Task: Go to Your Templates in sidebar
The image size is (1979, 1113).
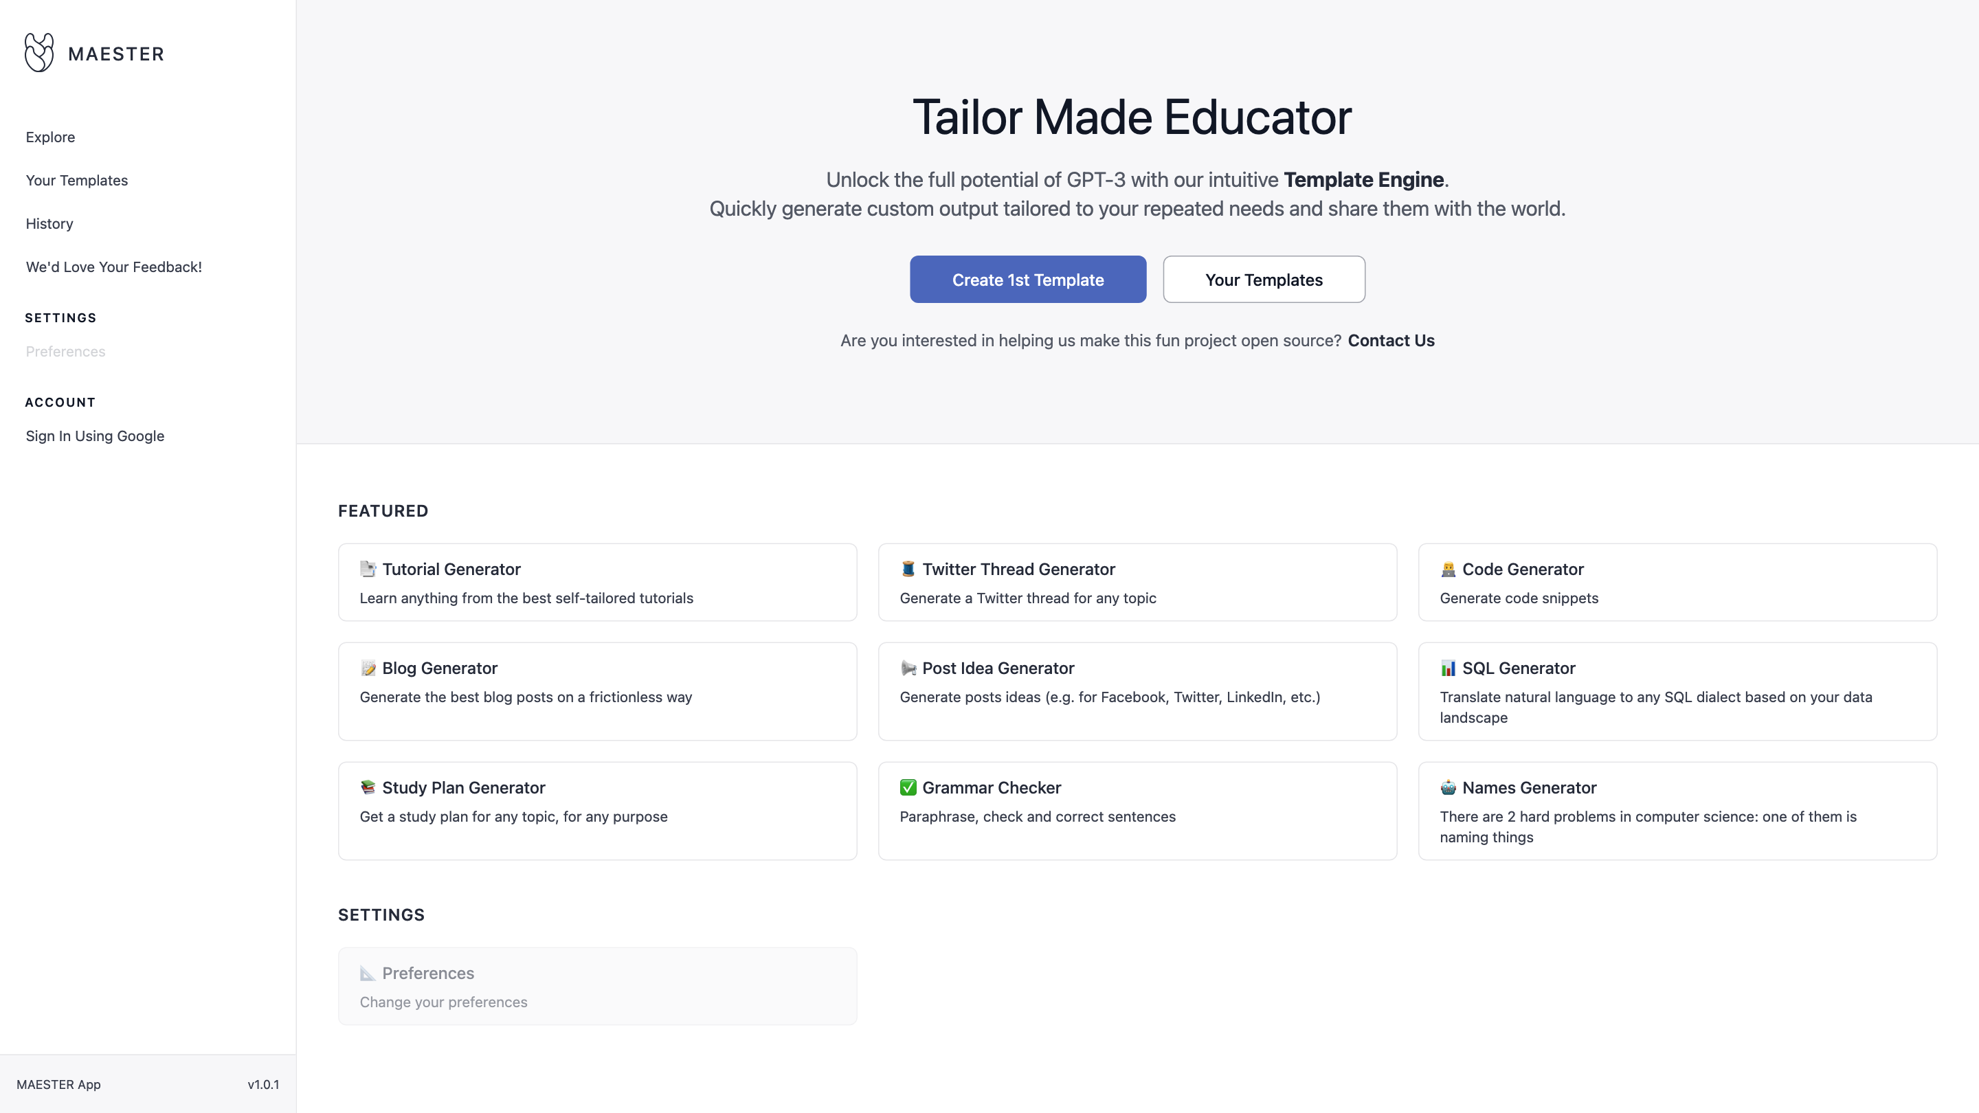Action: (x=77, y=181)
